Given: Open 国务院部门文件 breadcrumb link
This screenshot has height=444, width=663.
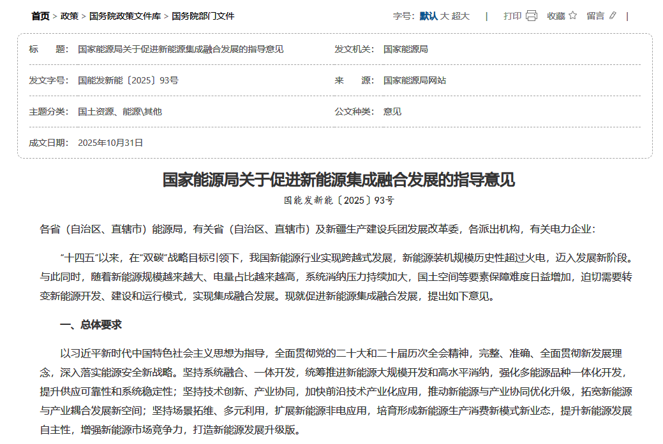Looking at the screenshot, I should [x=203, y=16].
